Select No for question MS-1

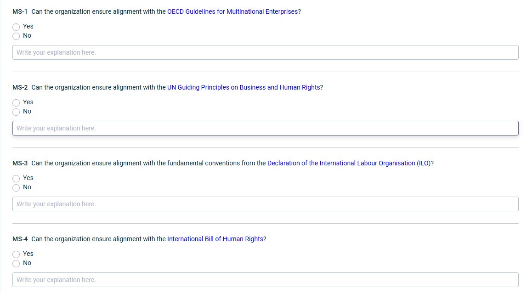click(16, 36)
